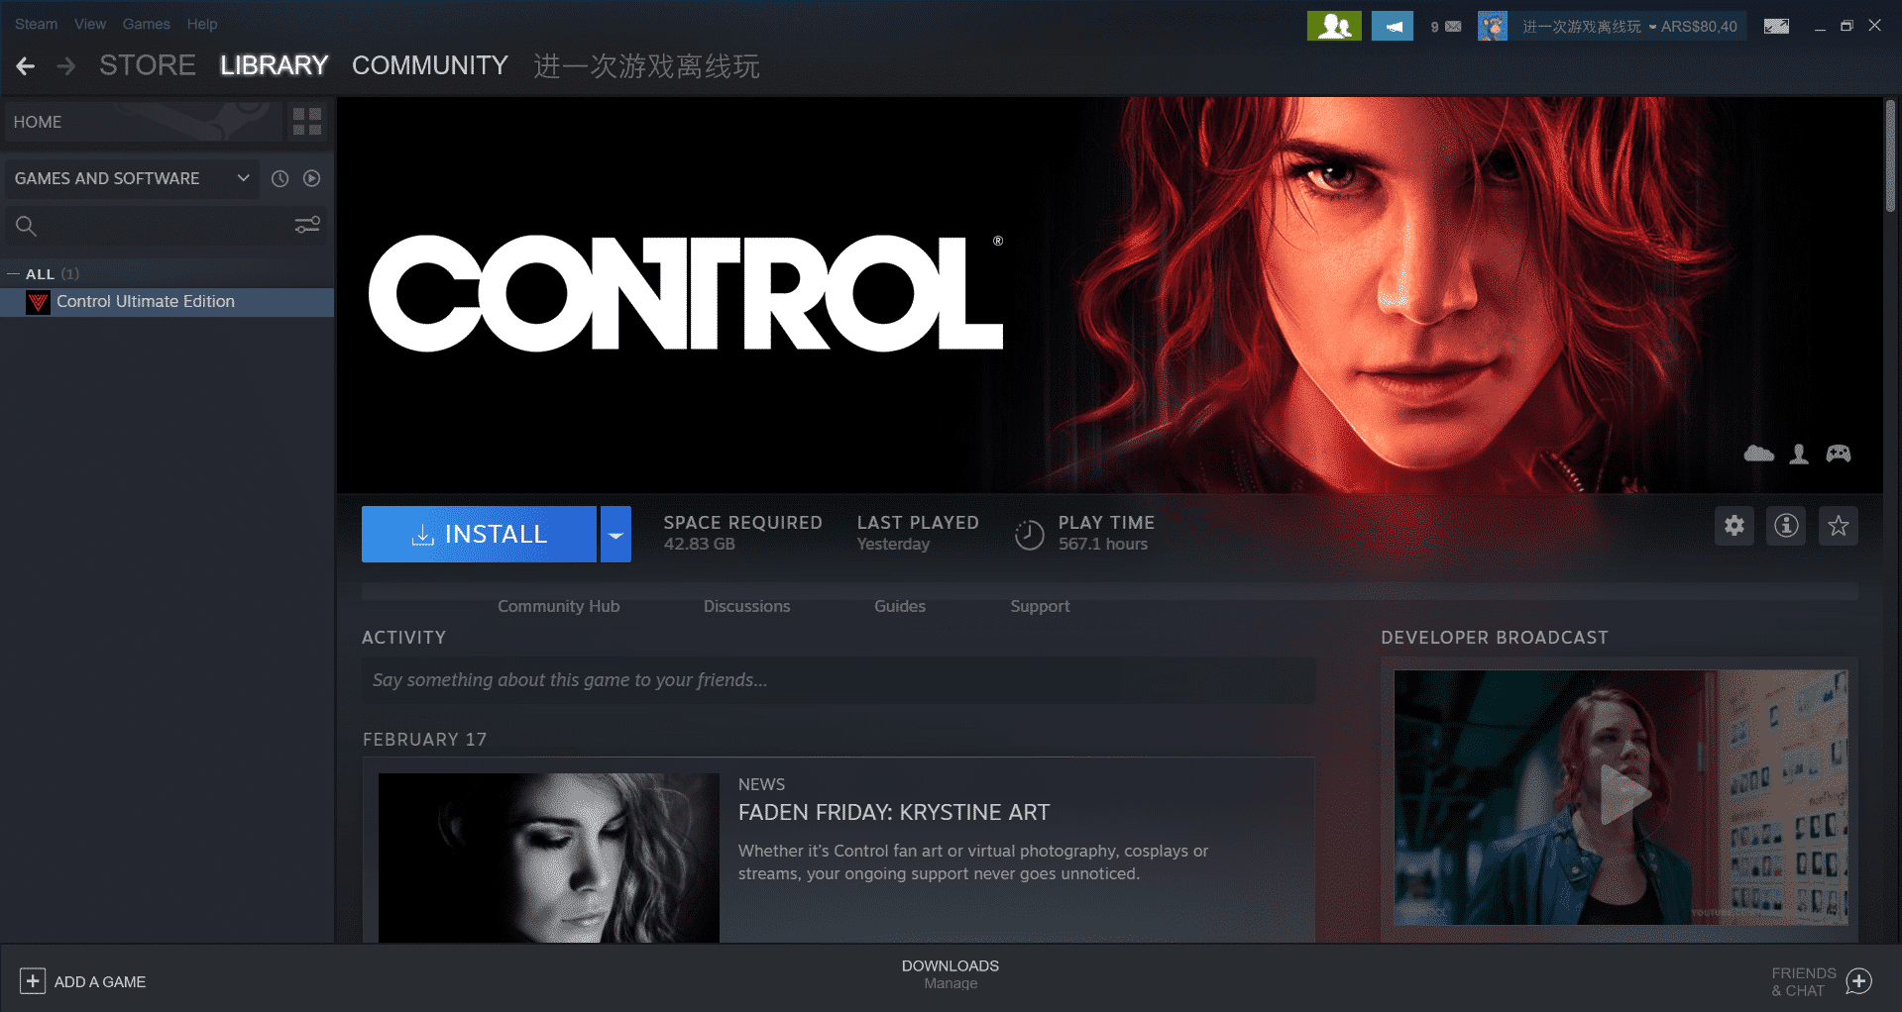Click the controller icon above the Install section

(x=1839, y=453)
